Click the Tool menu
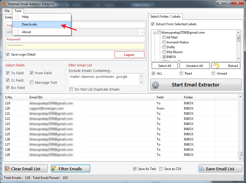The height and width of the screenshot is (183, 246). [x=18, y=11]
